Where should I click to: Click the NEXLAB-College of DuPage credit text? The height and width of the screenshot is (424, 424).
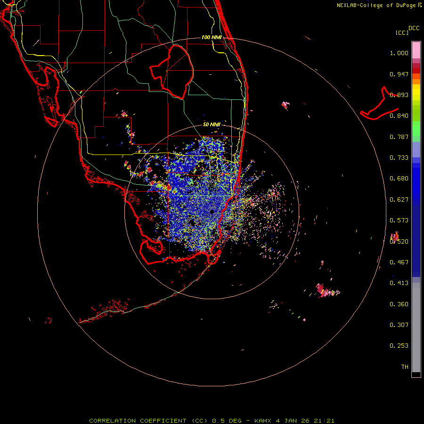pos(376,5)
